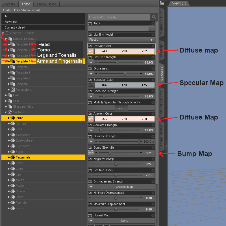This screenshot has width=226, height=226.
Task: Click Bump Strength map thumbnail
Action: point(91,153)
